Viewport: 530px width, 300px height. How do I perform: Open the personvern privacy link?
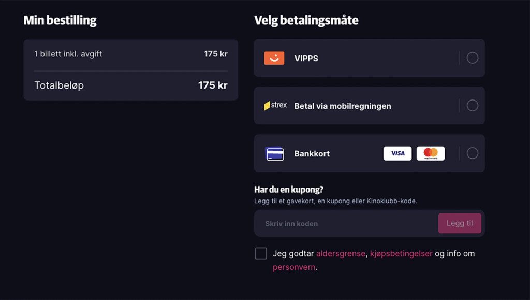[x=293, y=266]
